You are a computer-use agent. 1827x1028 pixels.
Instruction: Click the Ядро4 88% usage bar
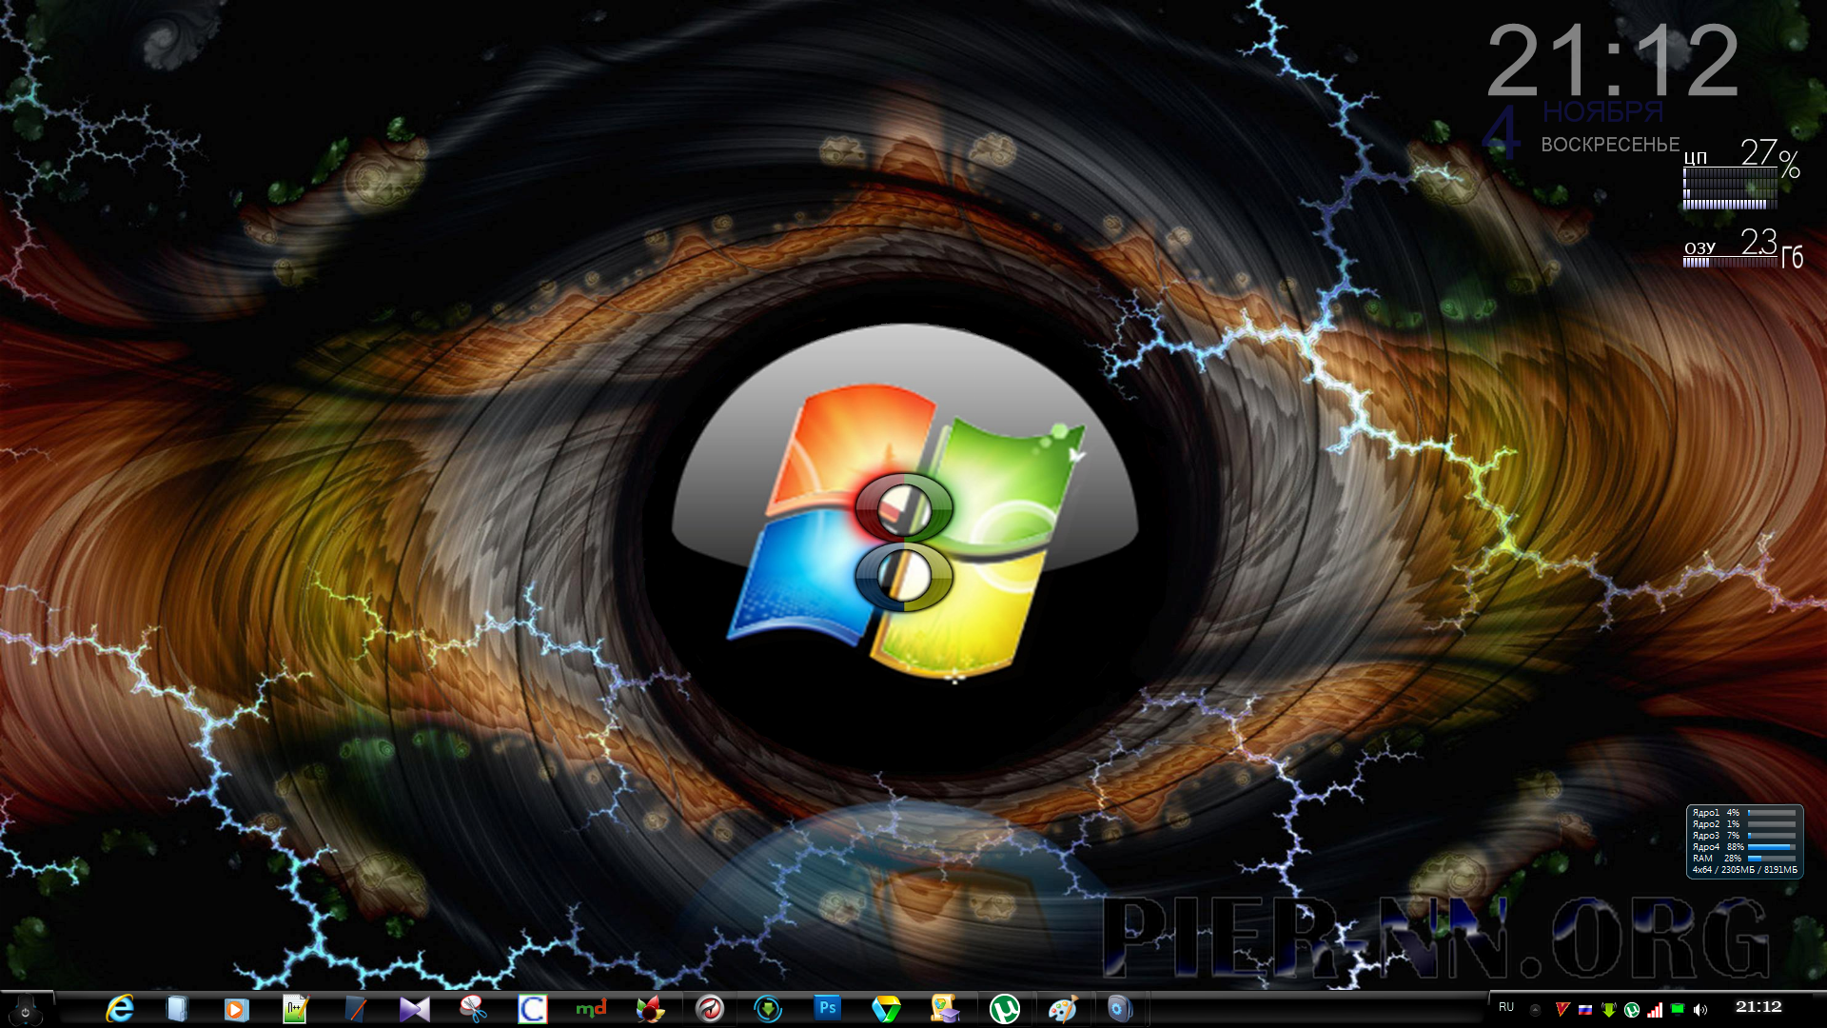[1772, 847]
